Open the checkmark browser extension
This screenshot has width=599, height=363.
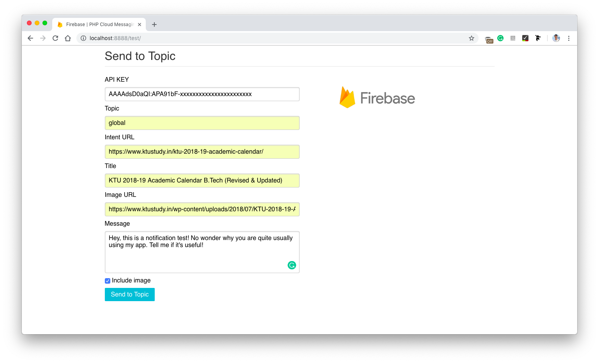click(525, 38)
